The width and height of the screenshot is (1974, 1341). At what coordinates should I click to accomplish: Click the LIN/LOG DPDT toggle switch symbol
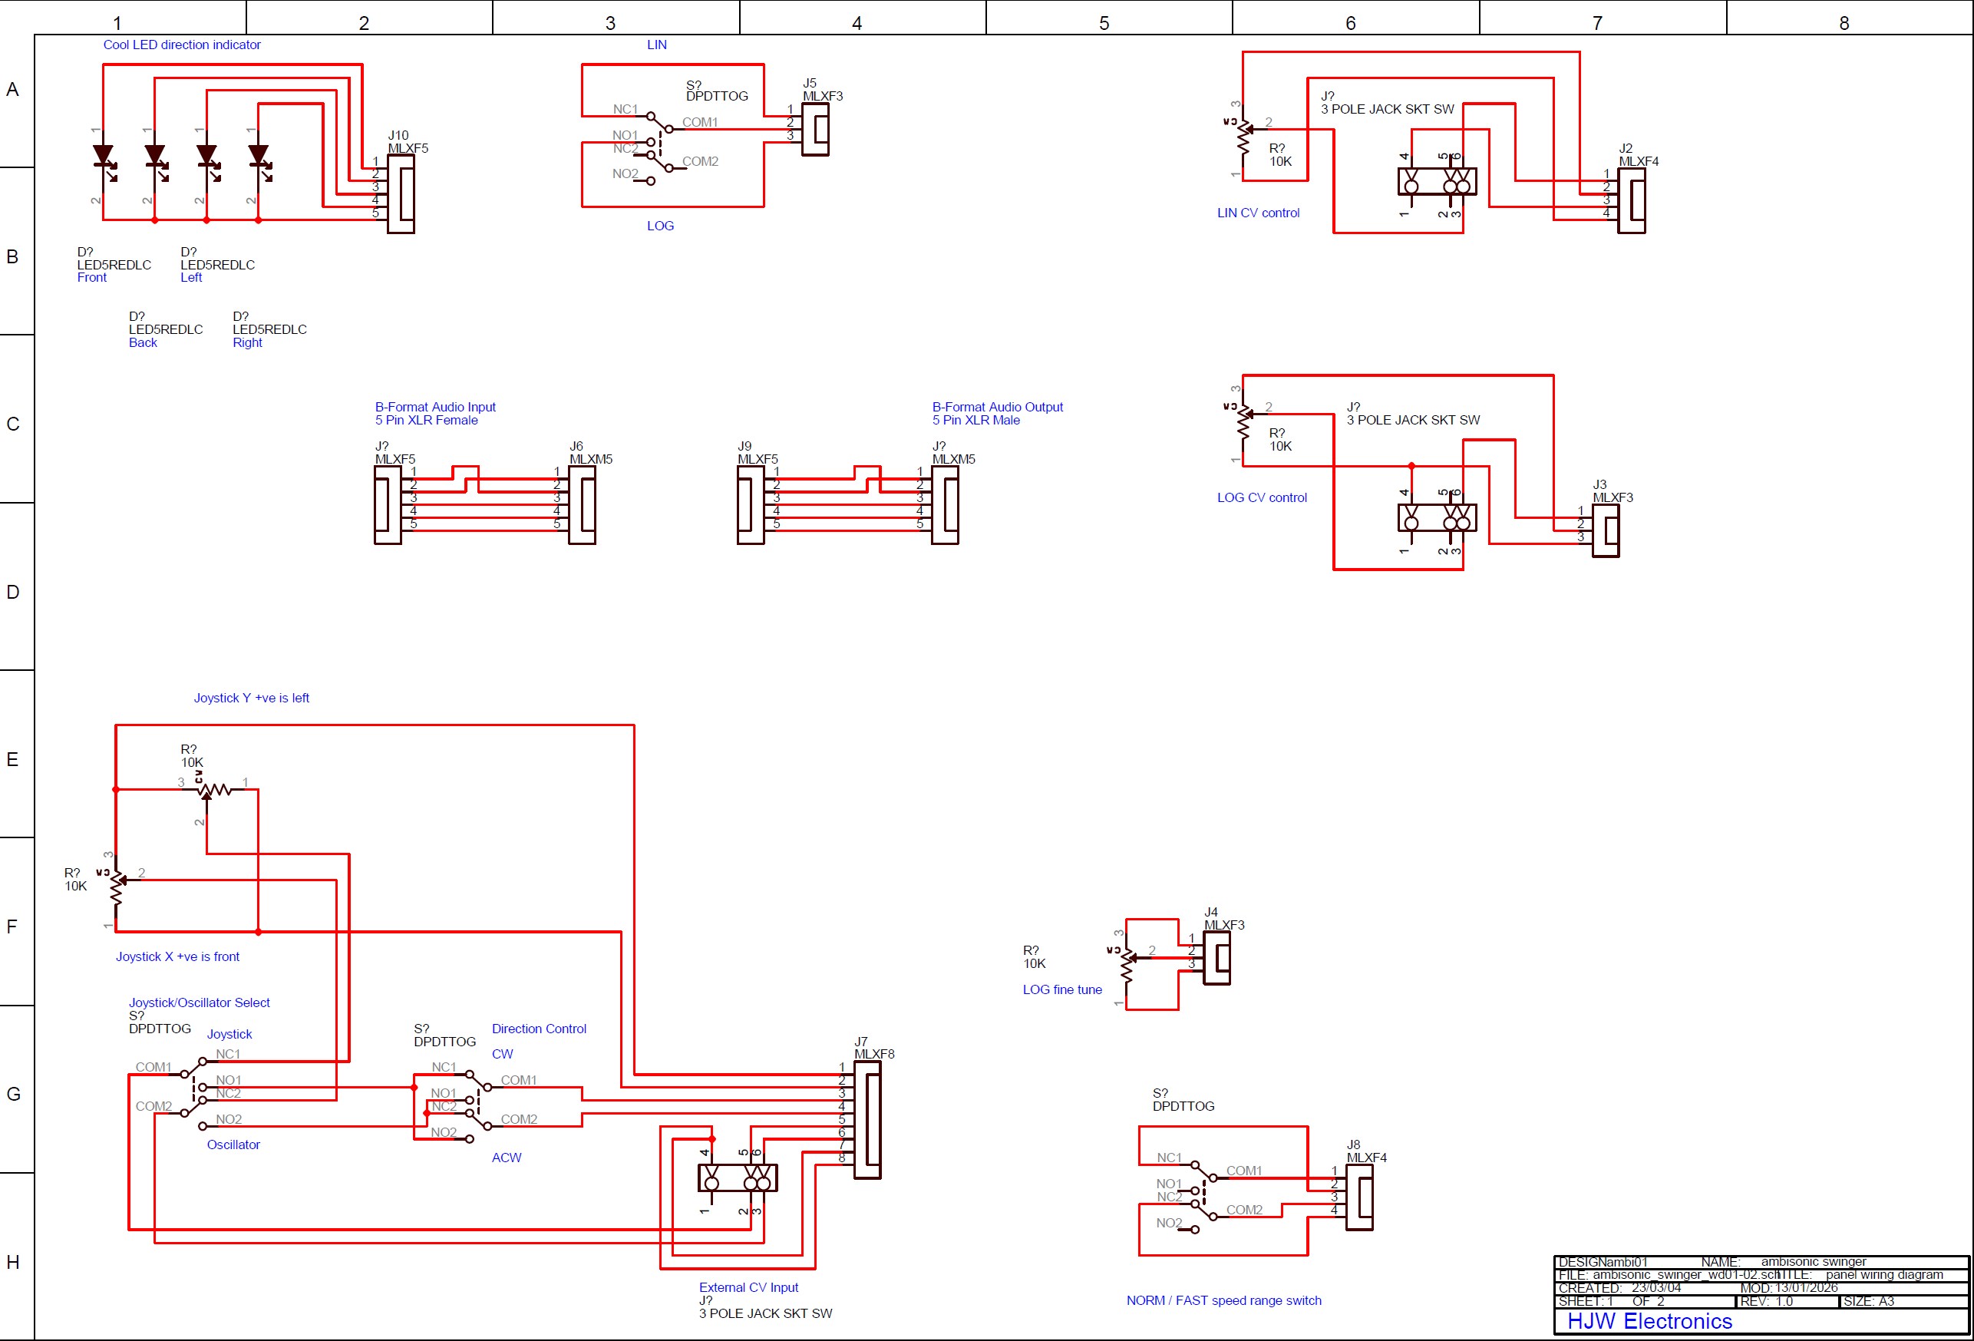pos(659,143)
